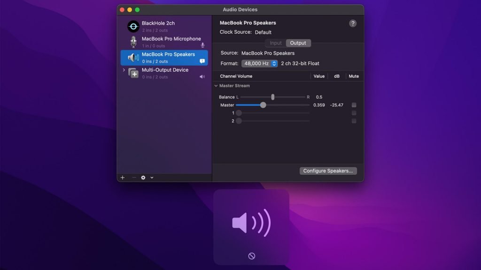
Task: Mute the Master channel
Action: point(354,105)
